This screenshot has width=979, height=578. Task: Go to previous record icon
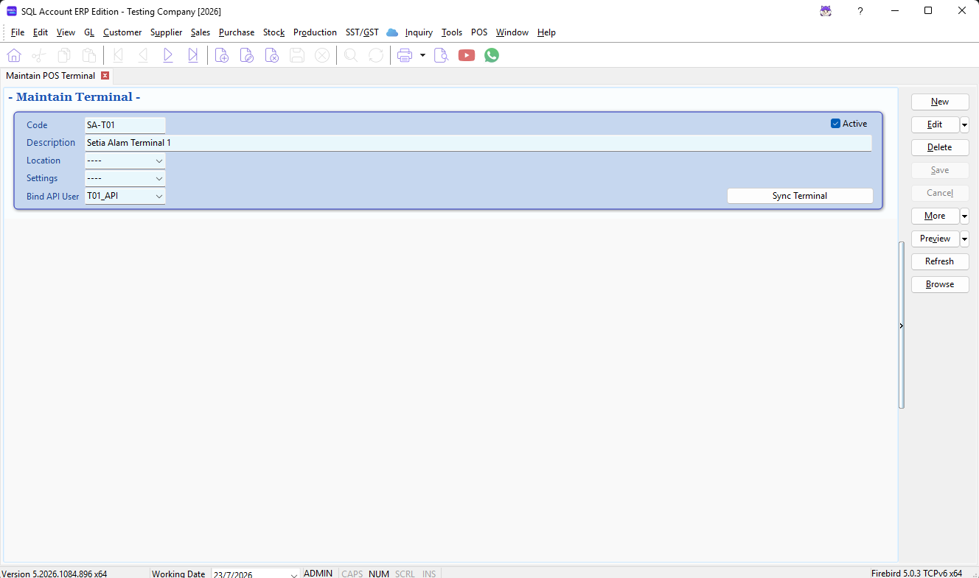pyautogui.click(x=143, y=55)
